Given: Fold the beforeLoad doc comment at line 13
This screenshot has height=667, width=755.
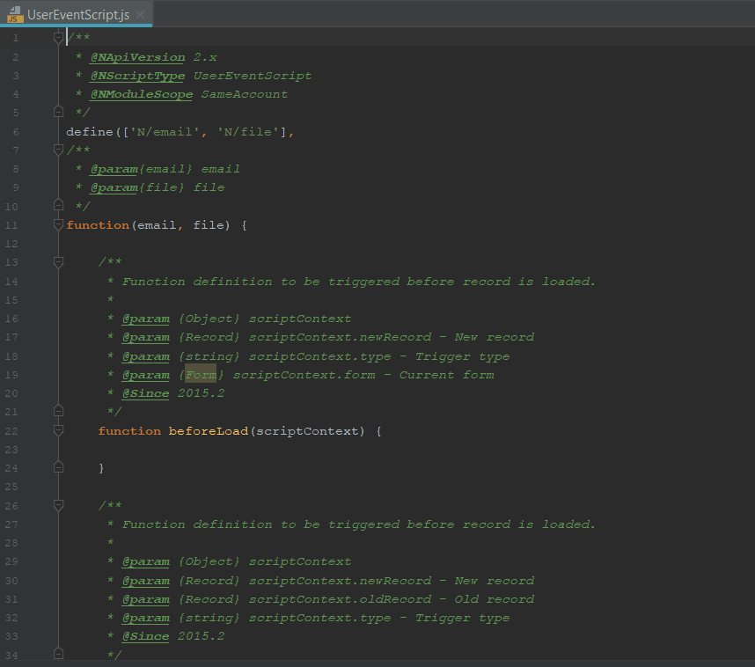Looking at the screenshot, I should pyautogui.click(x=58, y=262).
